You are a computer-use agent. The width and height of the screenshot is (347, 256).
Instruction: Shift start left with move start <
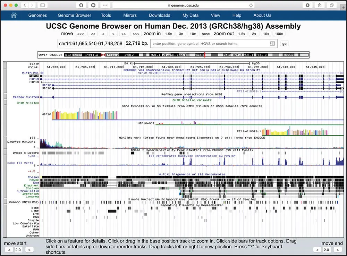9,250
